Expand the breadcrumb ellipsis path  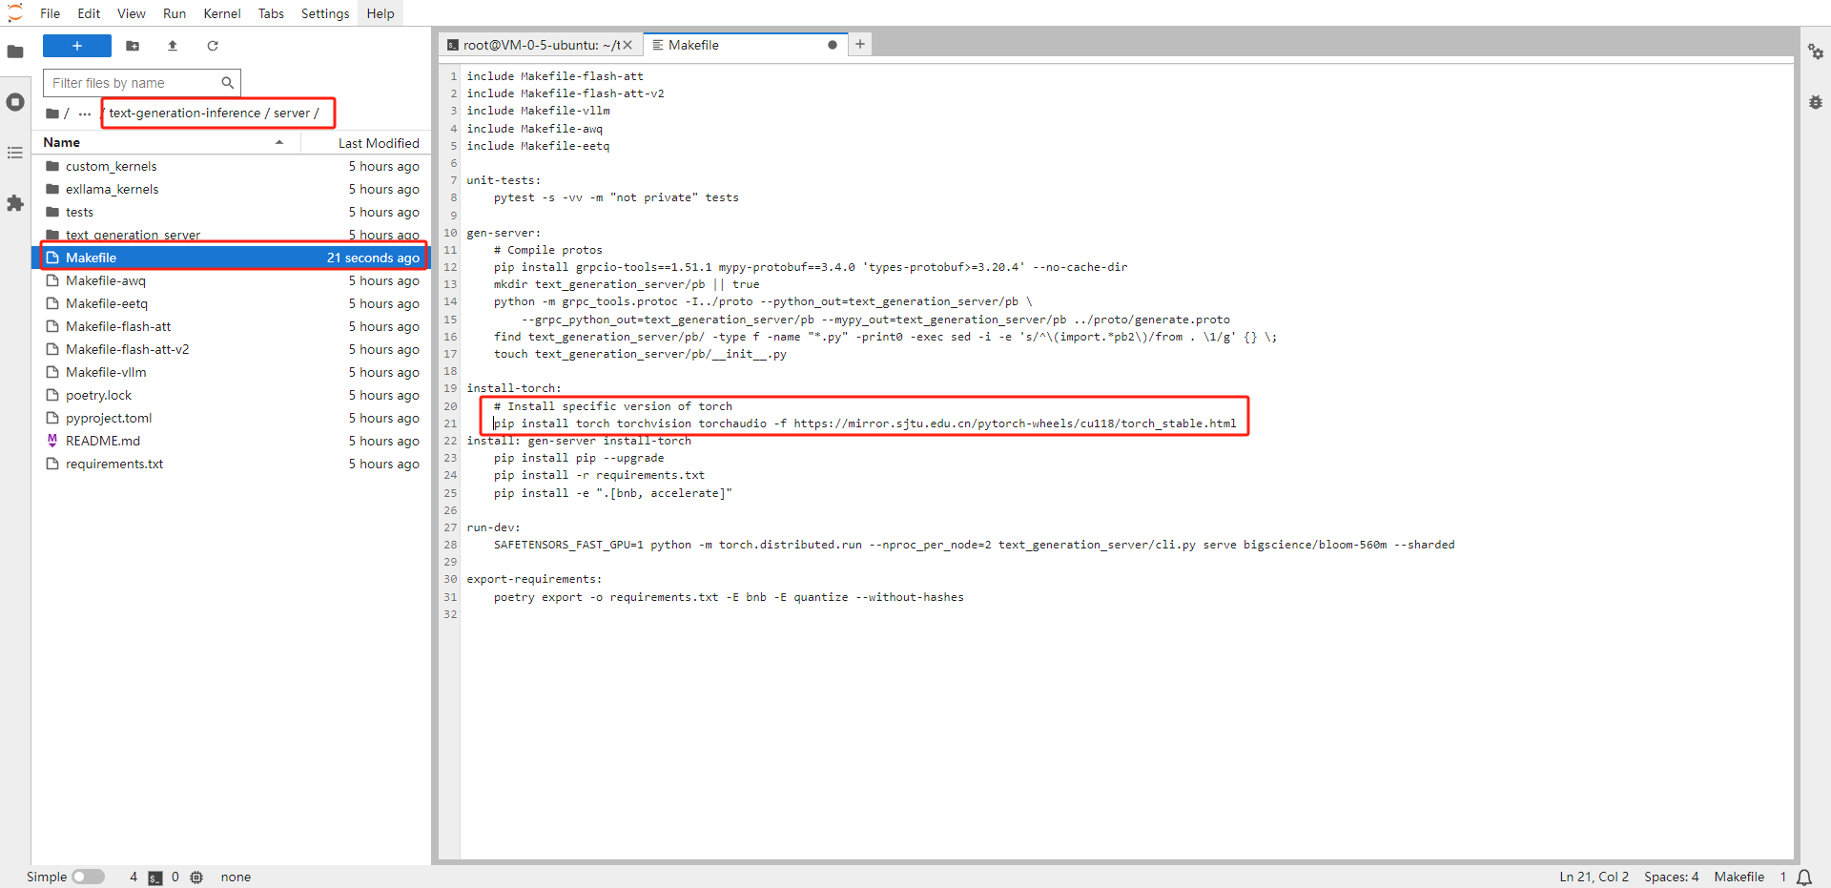(85, 114)
